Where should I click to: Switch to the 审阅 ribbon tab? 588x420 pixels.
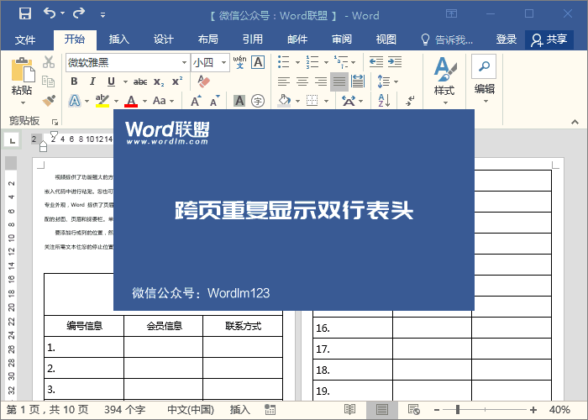(342, 39)
